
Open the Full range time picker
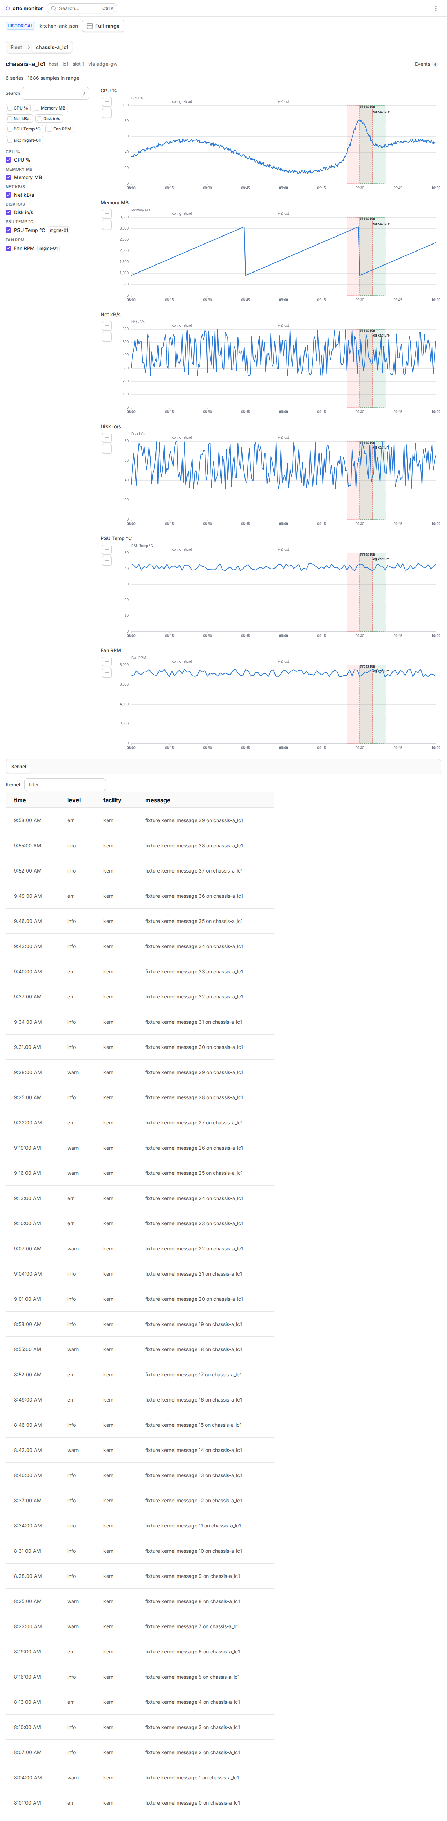click(x=103, y=26)
